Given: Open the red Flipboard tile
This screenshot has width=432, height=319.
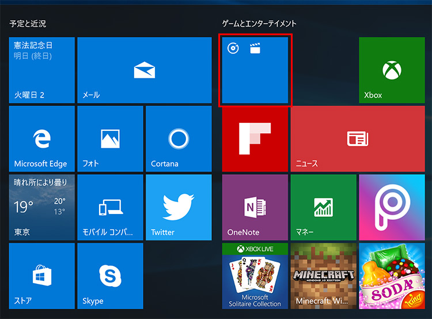Looking at the screenshot, I should pyautogui.click(x=255, y=138).
